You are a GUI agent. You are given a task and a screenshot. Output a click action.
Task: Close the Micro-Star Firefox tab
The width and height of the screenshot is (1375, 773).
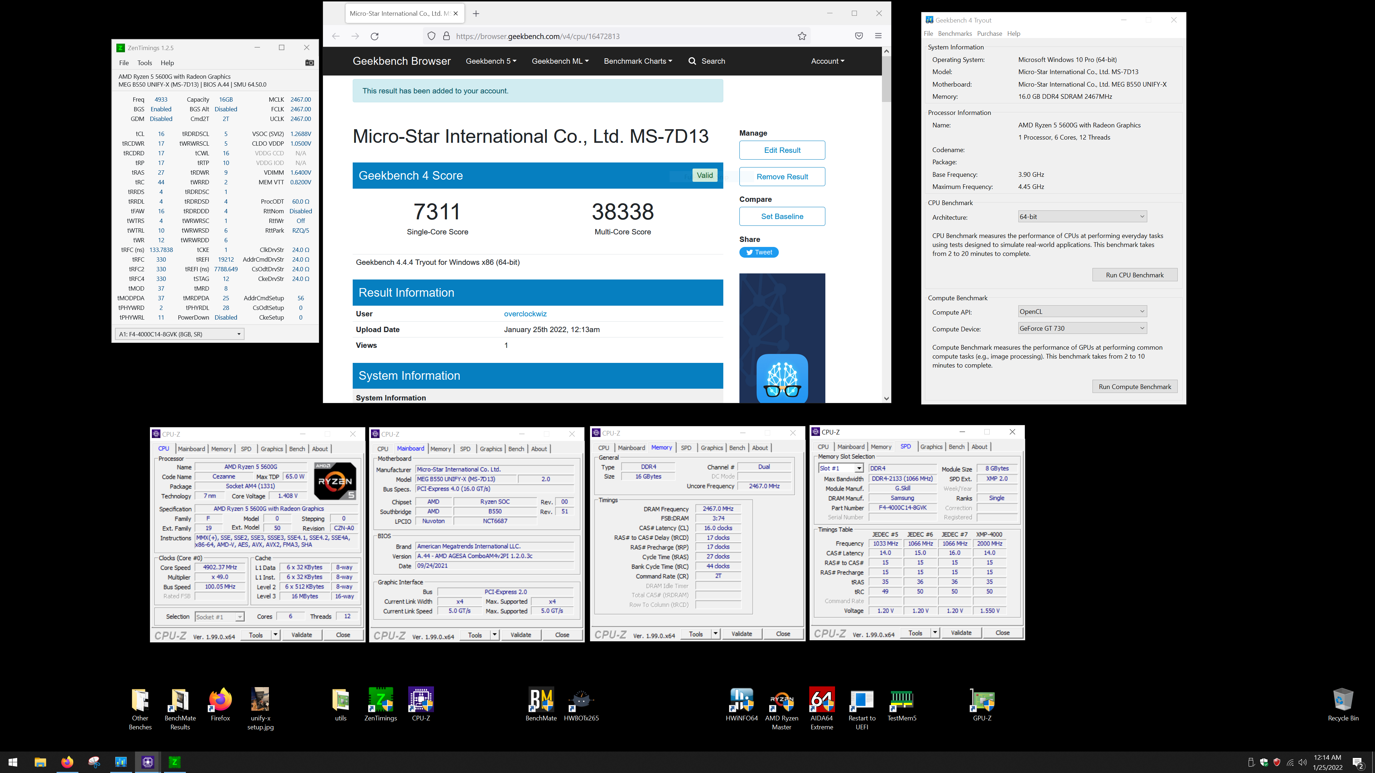pos(455,13)
